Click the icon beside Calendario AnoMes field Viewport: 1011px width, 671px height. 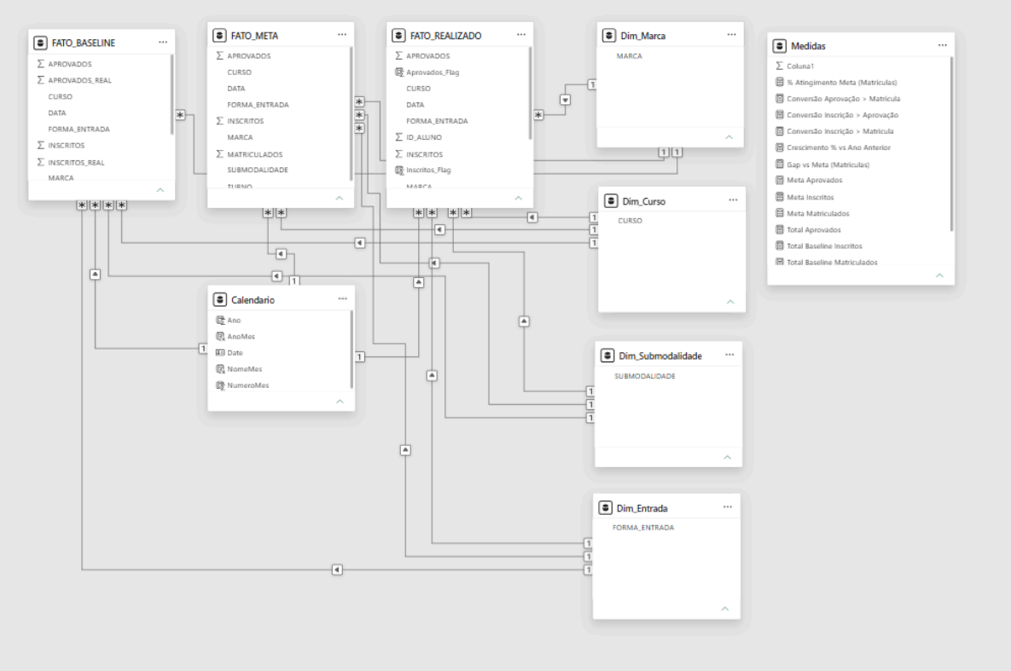(x=220, y=337)
